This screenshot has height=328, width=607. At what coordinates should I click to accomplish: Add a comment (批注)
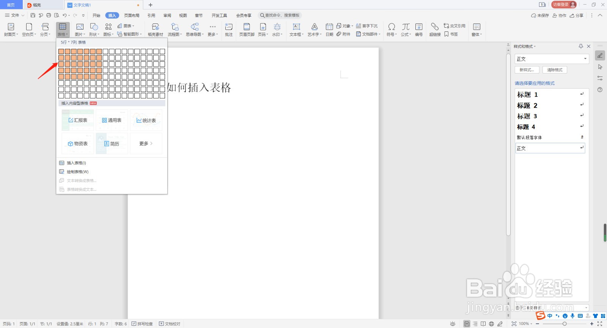pos(229,30)
